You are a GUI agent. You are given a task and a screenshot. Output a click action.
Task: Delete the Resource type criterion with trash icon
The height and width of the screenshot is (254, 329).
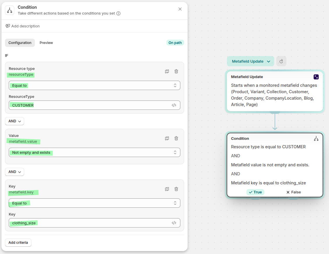click(x=176, y=71)
